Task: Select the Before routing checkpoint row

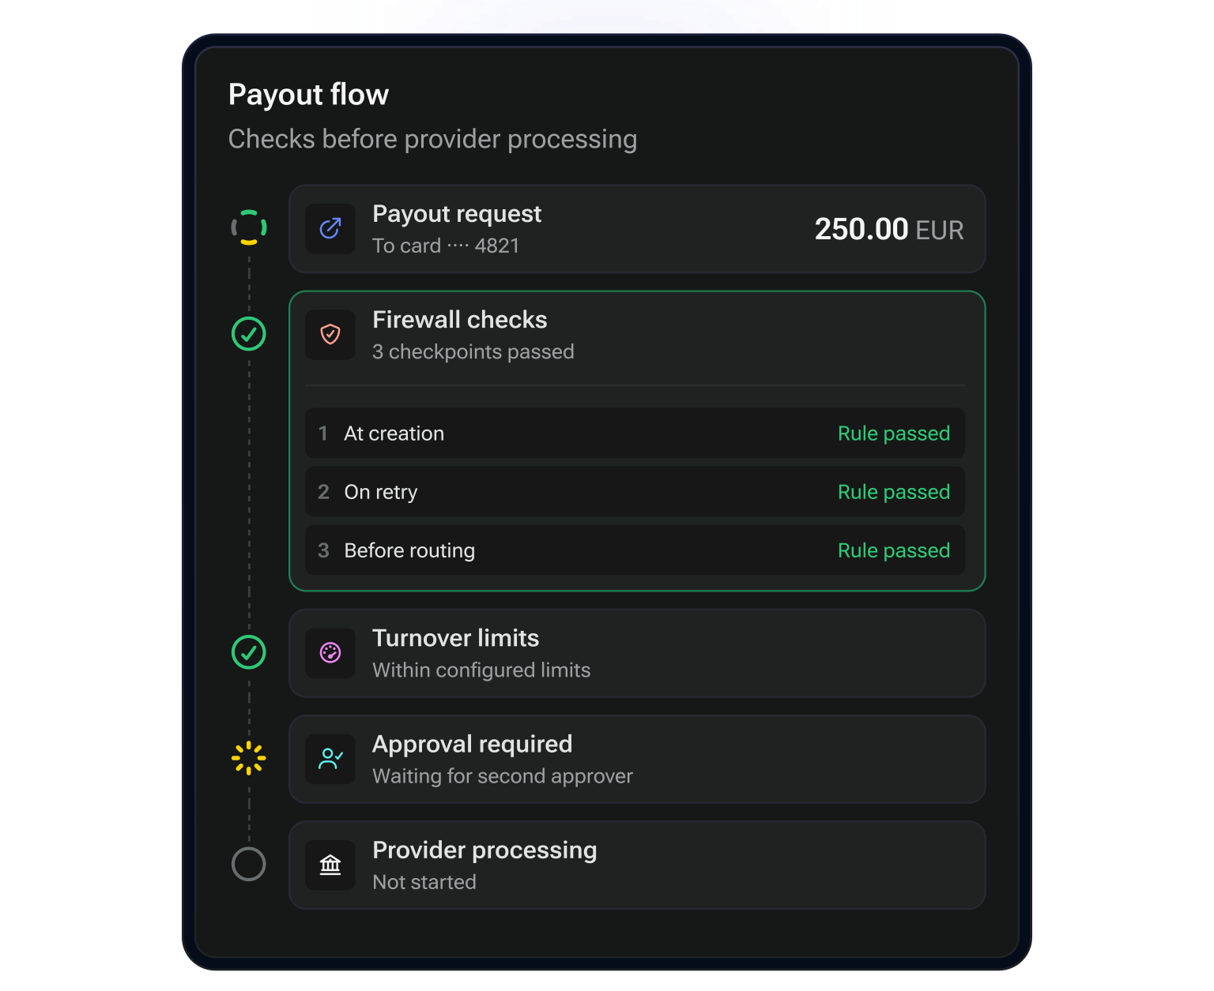Action: tap(635, 550)
